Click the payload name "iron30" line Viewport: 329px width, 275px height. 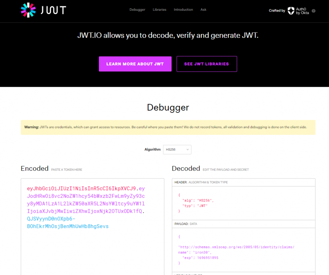coord(195,252)
